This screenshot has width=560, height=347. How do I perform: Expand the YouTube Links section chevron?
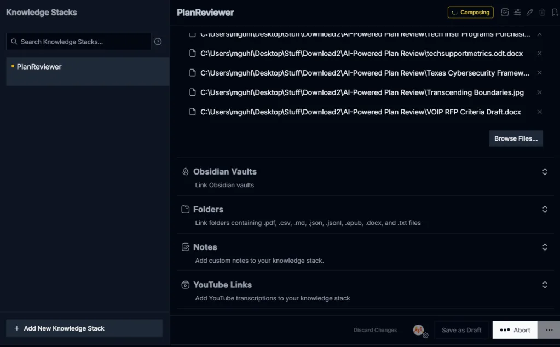pyautogui.click(x=545, y=285)
